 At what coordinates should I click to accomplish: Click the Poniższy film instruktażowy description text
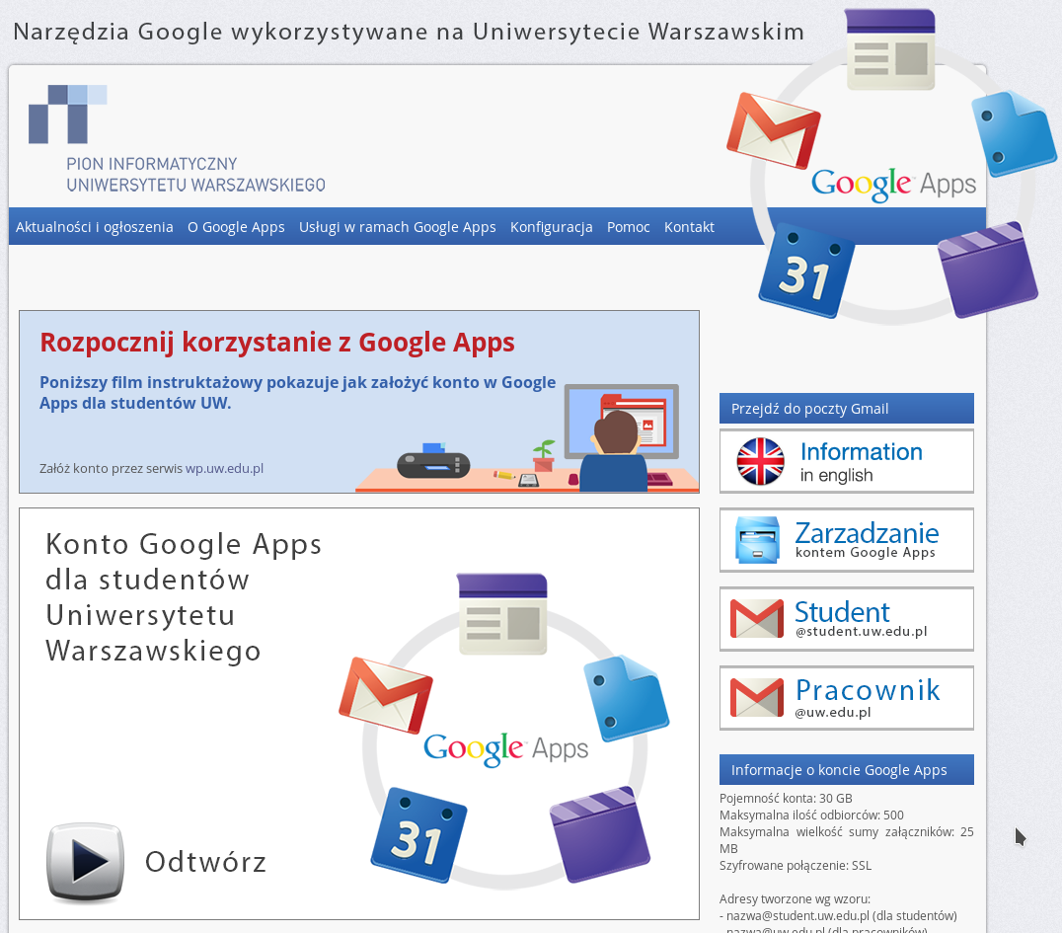297,392
